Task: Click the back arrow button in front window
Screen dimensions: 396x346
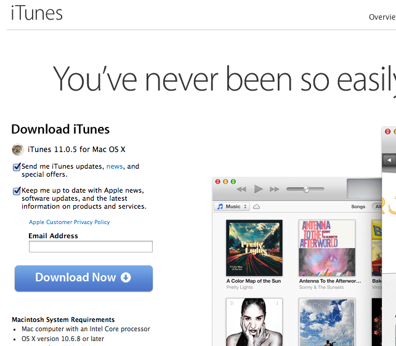Action: 389,160
